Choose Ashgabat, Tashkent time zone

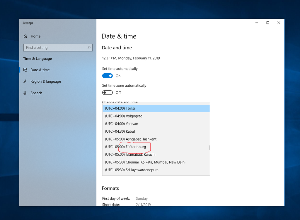[156, 139]
